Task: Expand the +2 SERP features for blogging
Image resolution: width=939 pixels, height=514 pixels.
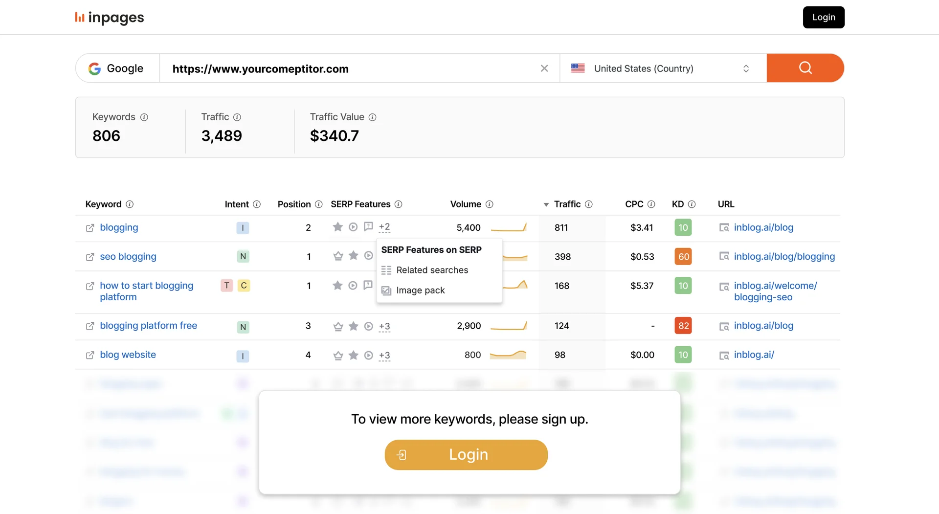Action: click(x=384, y=227)
